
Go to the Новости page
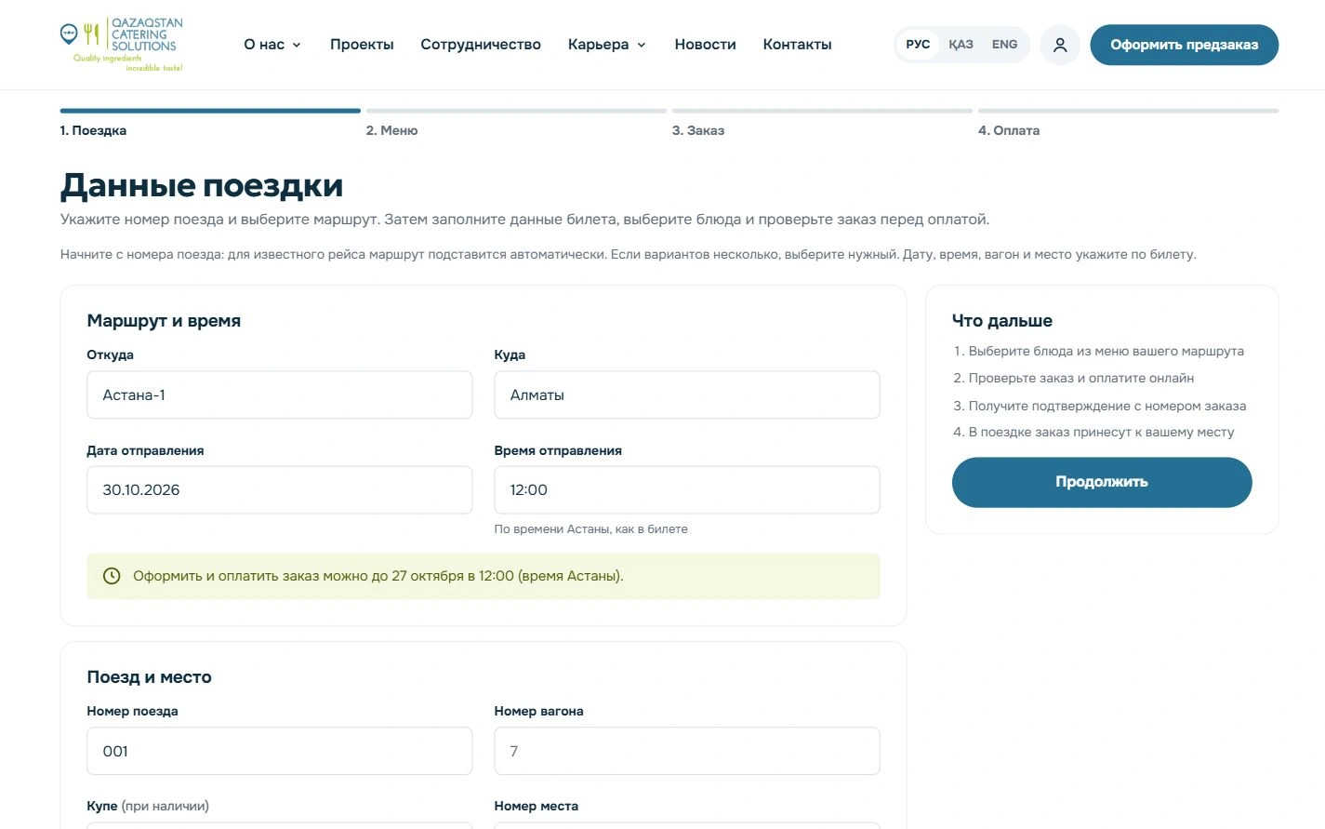click(705, 45)
